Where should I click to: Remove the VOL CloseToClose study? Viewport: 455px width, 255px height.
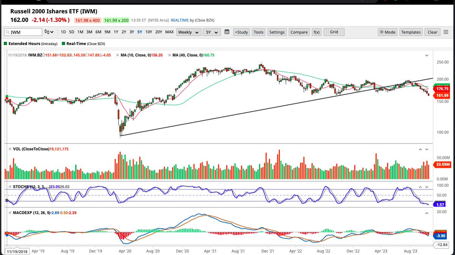[10, 149]
